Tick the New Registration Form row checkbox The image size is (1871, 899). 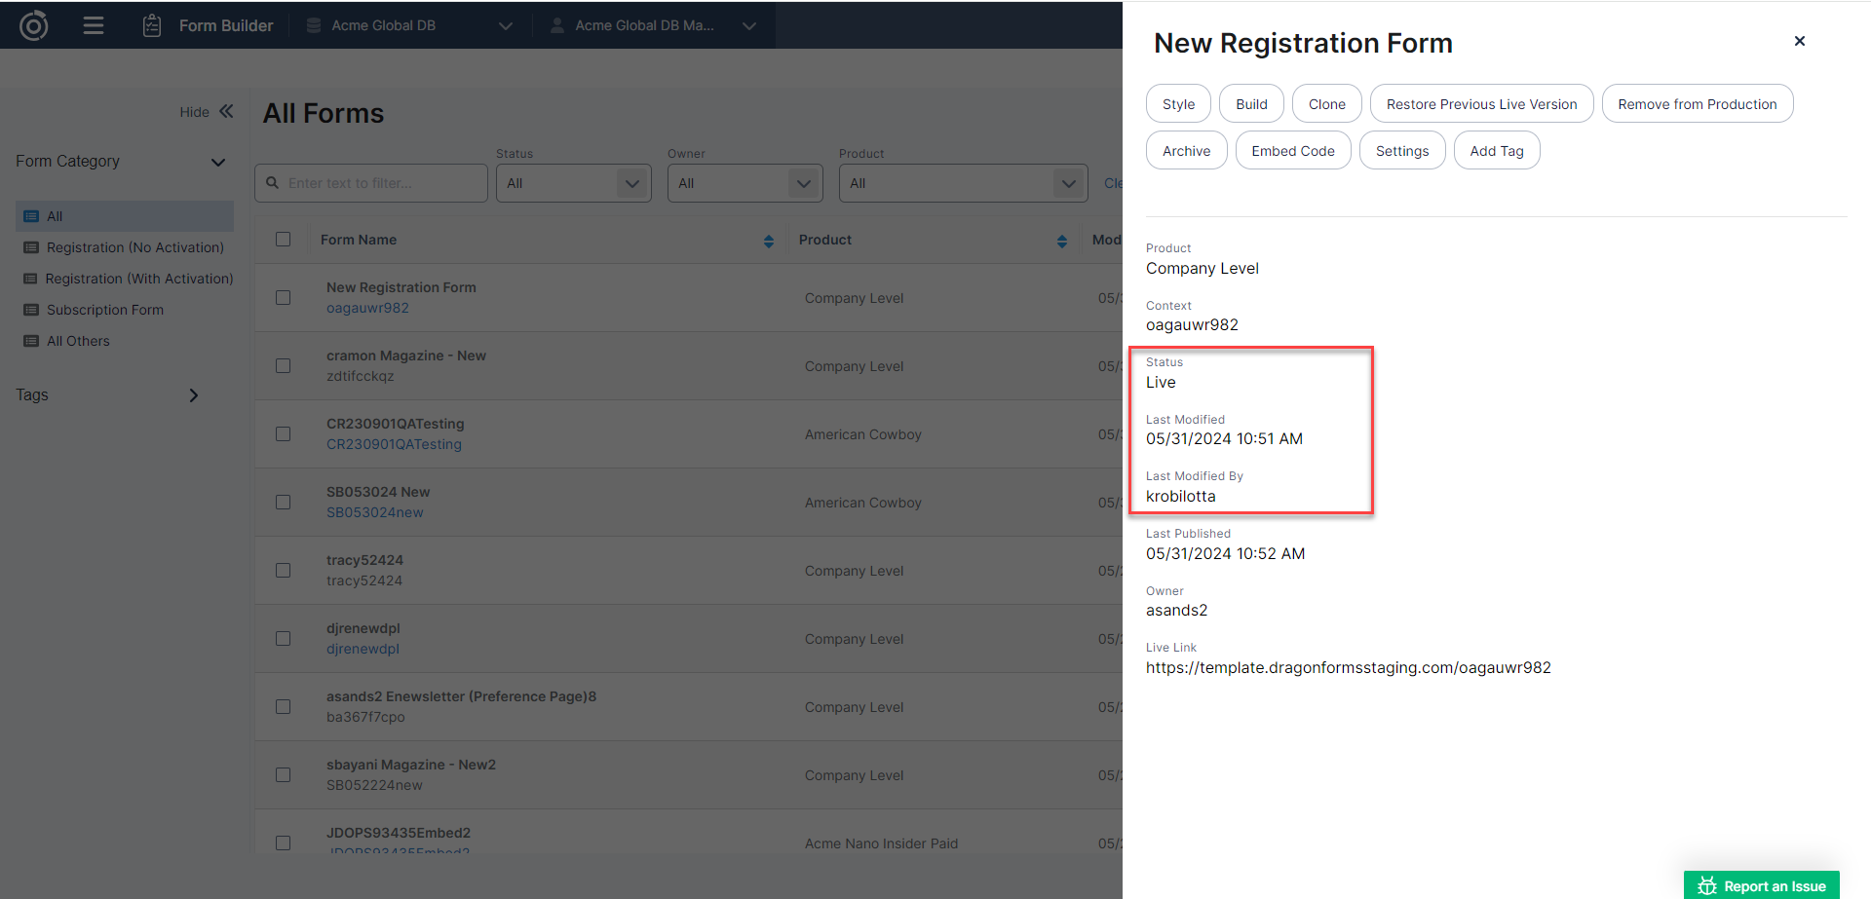coord(284,298)
